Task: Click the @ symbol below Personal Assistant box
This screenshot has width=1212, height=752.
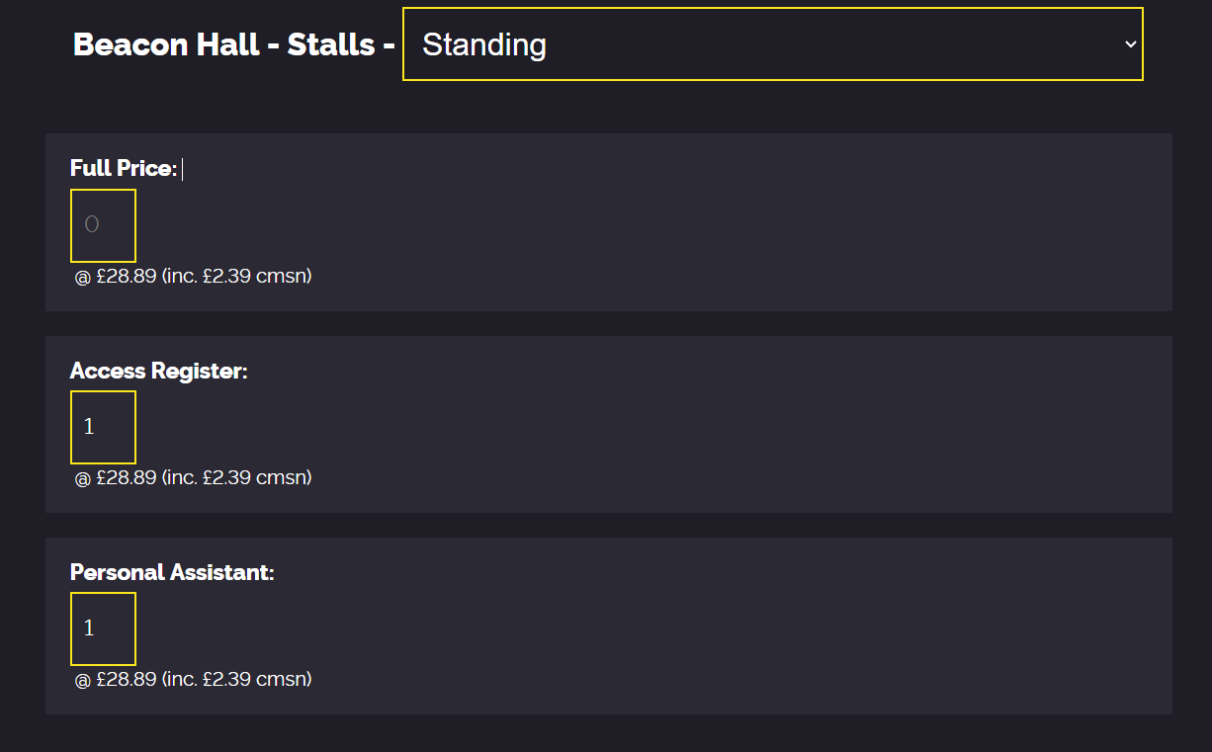Action: (x=83, y=680)
